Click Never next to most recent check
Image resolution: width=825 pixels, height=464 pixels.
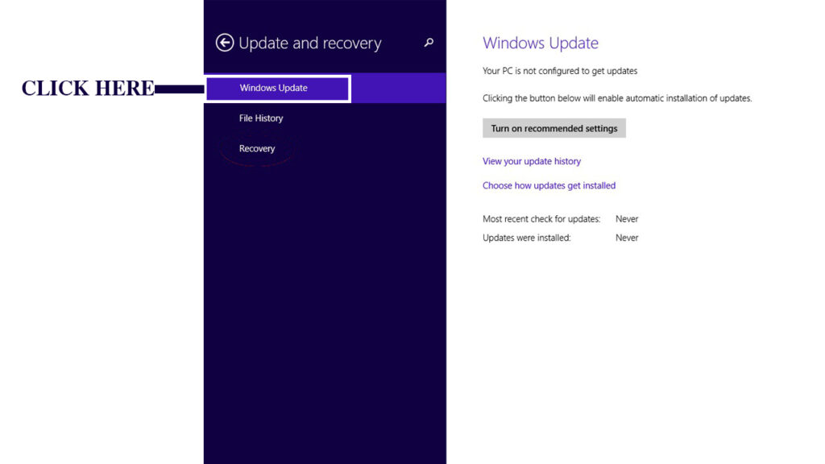(x=627, y=218)
